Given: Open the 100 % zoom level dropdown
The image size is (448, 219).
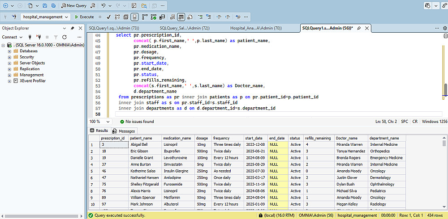Looking at the screenshot, I should (x=109, y=122).
